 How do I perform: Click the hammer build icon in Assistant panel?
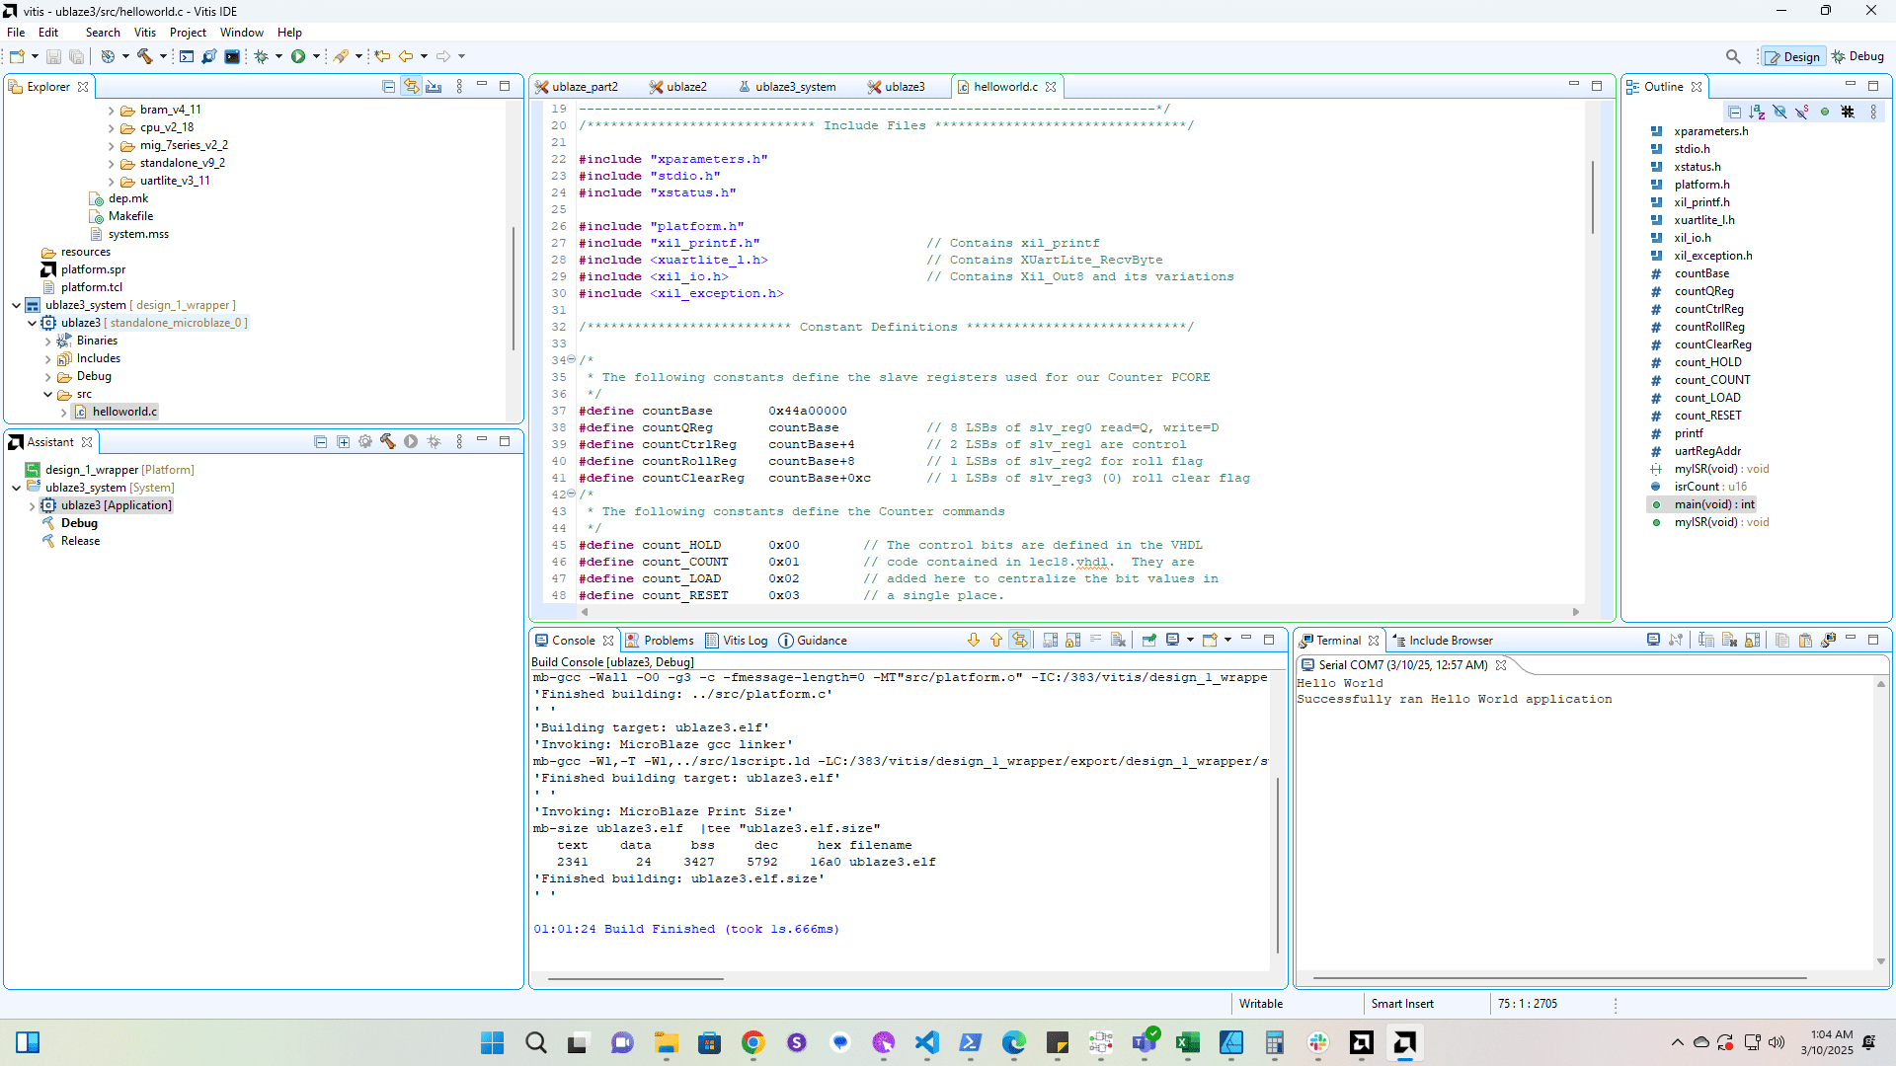pyautogui.click(x=387, y=441)
